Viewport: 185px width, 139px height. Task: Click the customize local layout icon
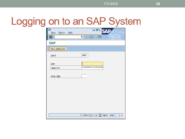(99, 37)
